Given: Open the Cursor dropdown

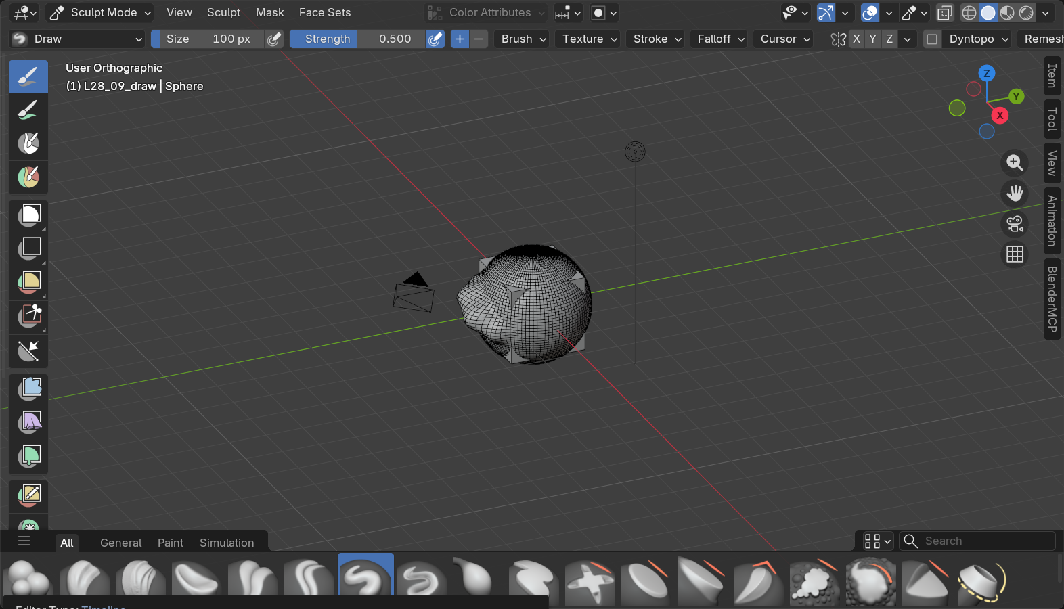Looking at the screenshot, I should coord(784,39).
